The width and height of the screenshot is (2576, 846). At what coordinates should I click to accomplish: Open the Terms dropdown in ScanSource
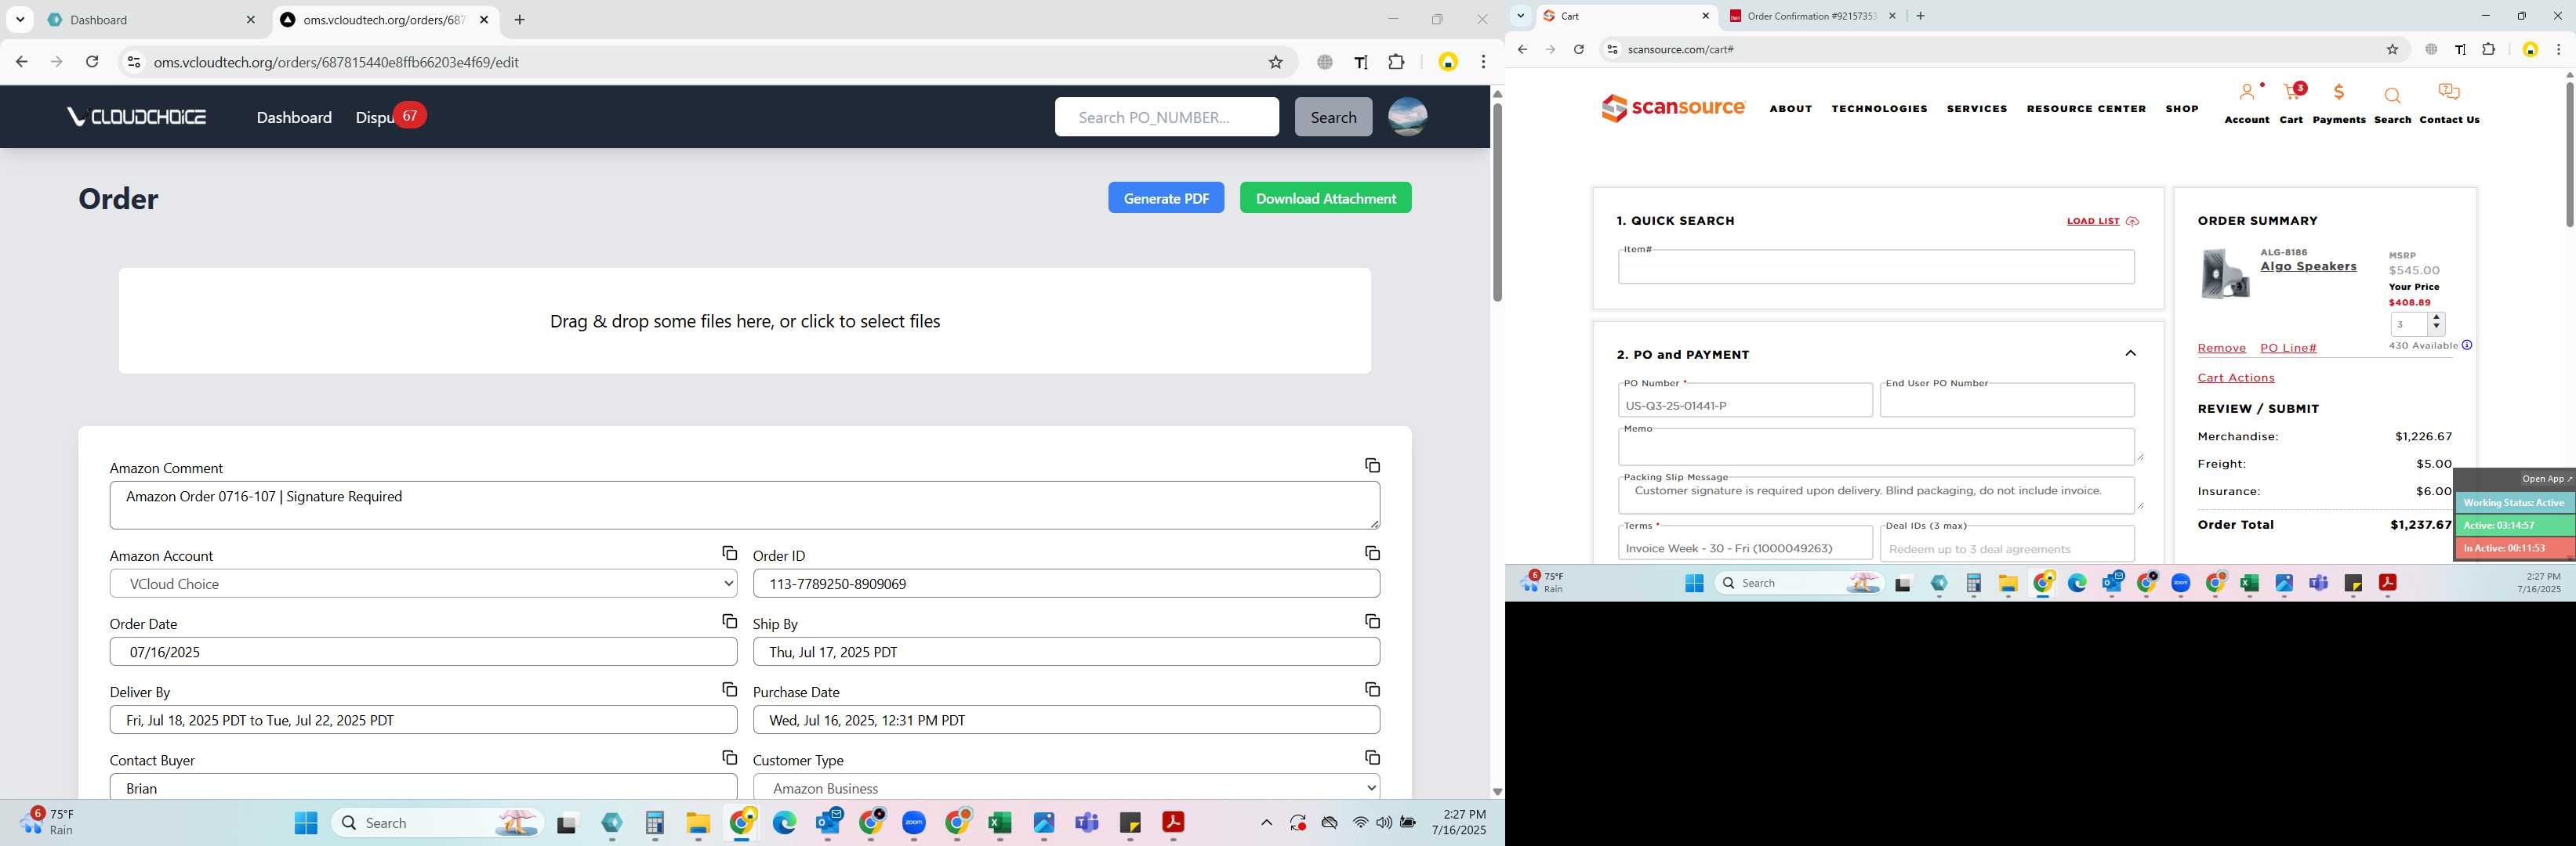tap(1745, 544)
